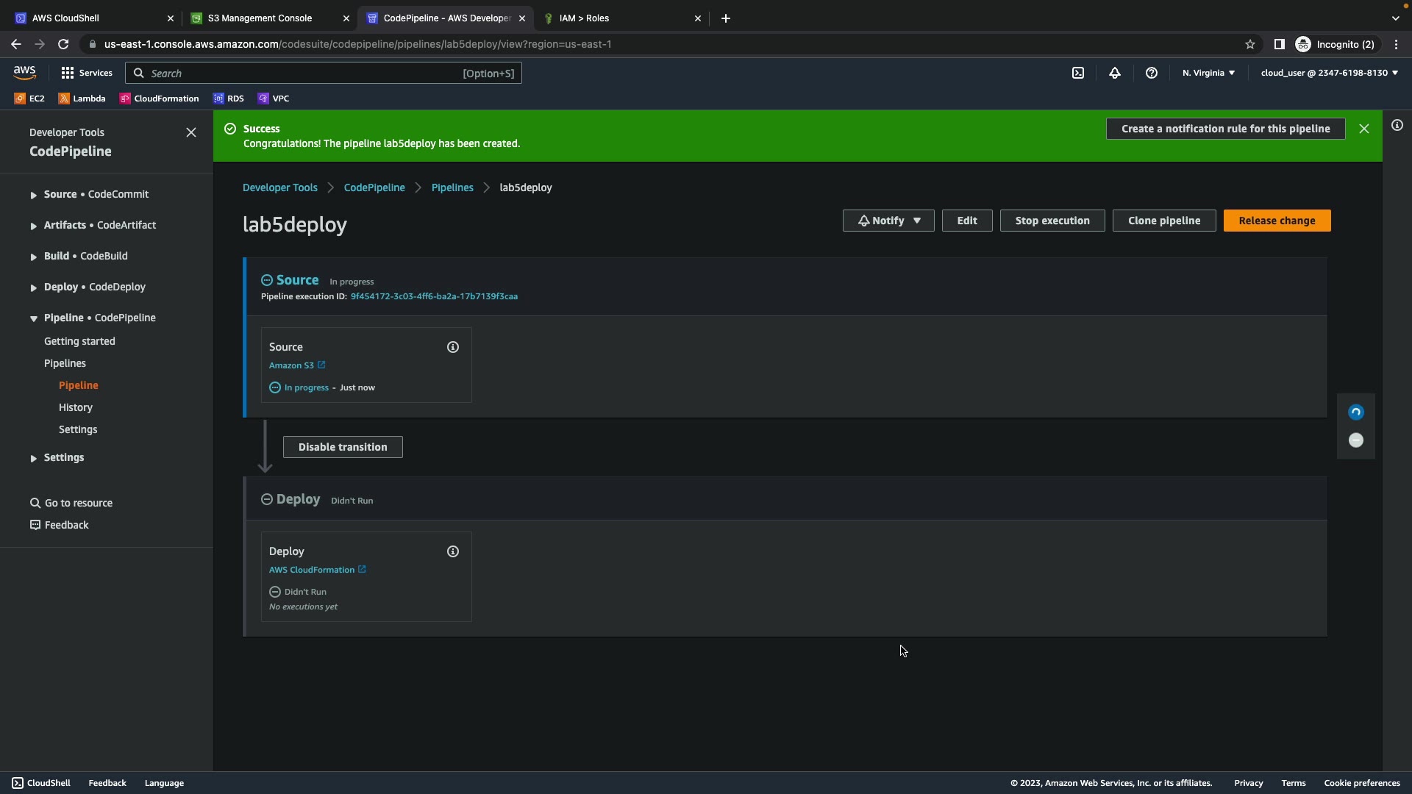Click the info panel icon at right edge
1412x794 pixels.
coord(1397,126)
